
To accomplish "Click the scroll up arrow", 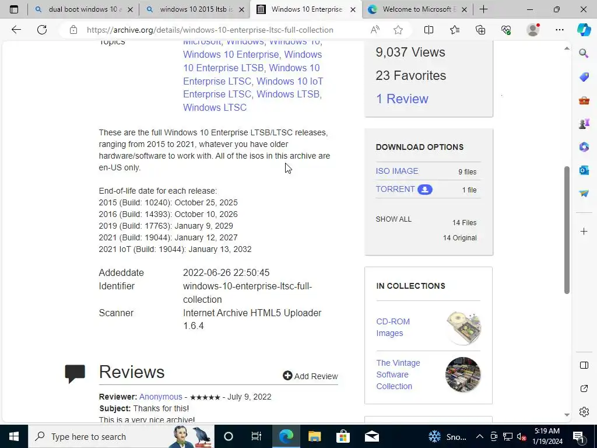I will [x=567, y=48].
